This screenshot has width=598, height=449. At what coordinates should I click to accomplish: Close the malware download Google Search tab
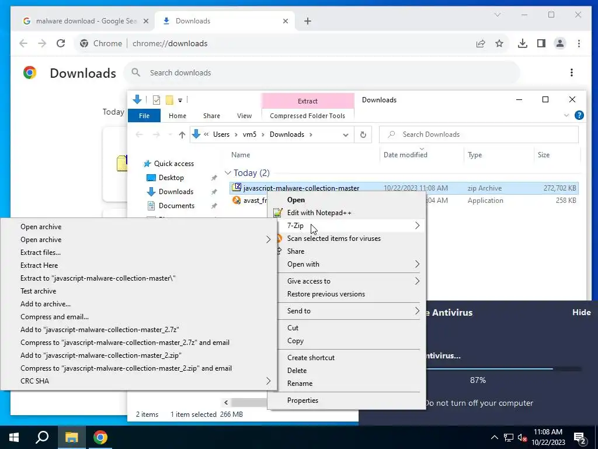(x=145, y=21)
